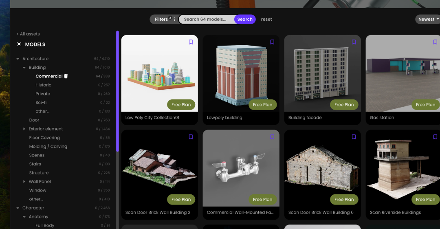Viewport: 440px width, 229px height.
Task: Select the Sci-fi building category
Action: click(x=41, y=103)
